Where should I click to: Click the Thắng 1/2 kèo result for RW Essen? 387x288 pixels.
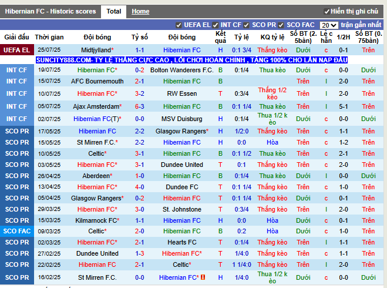(x=272, y=93)
